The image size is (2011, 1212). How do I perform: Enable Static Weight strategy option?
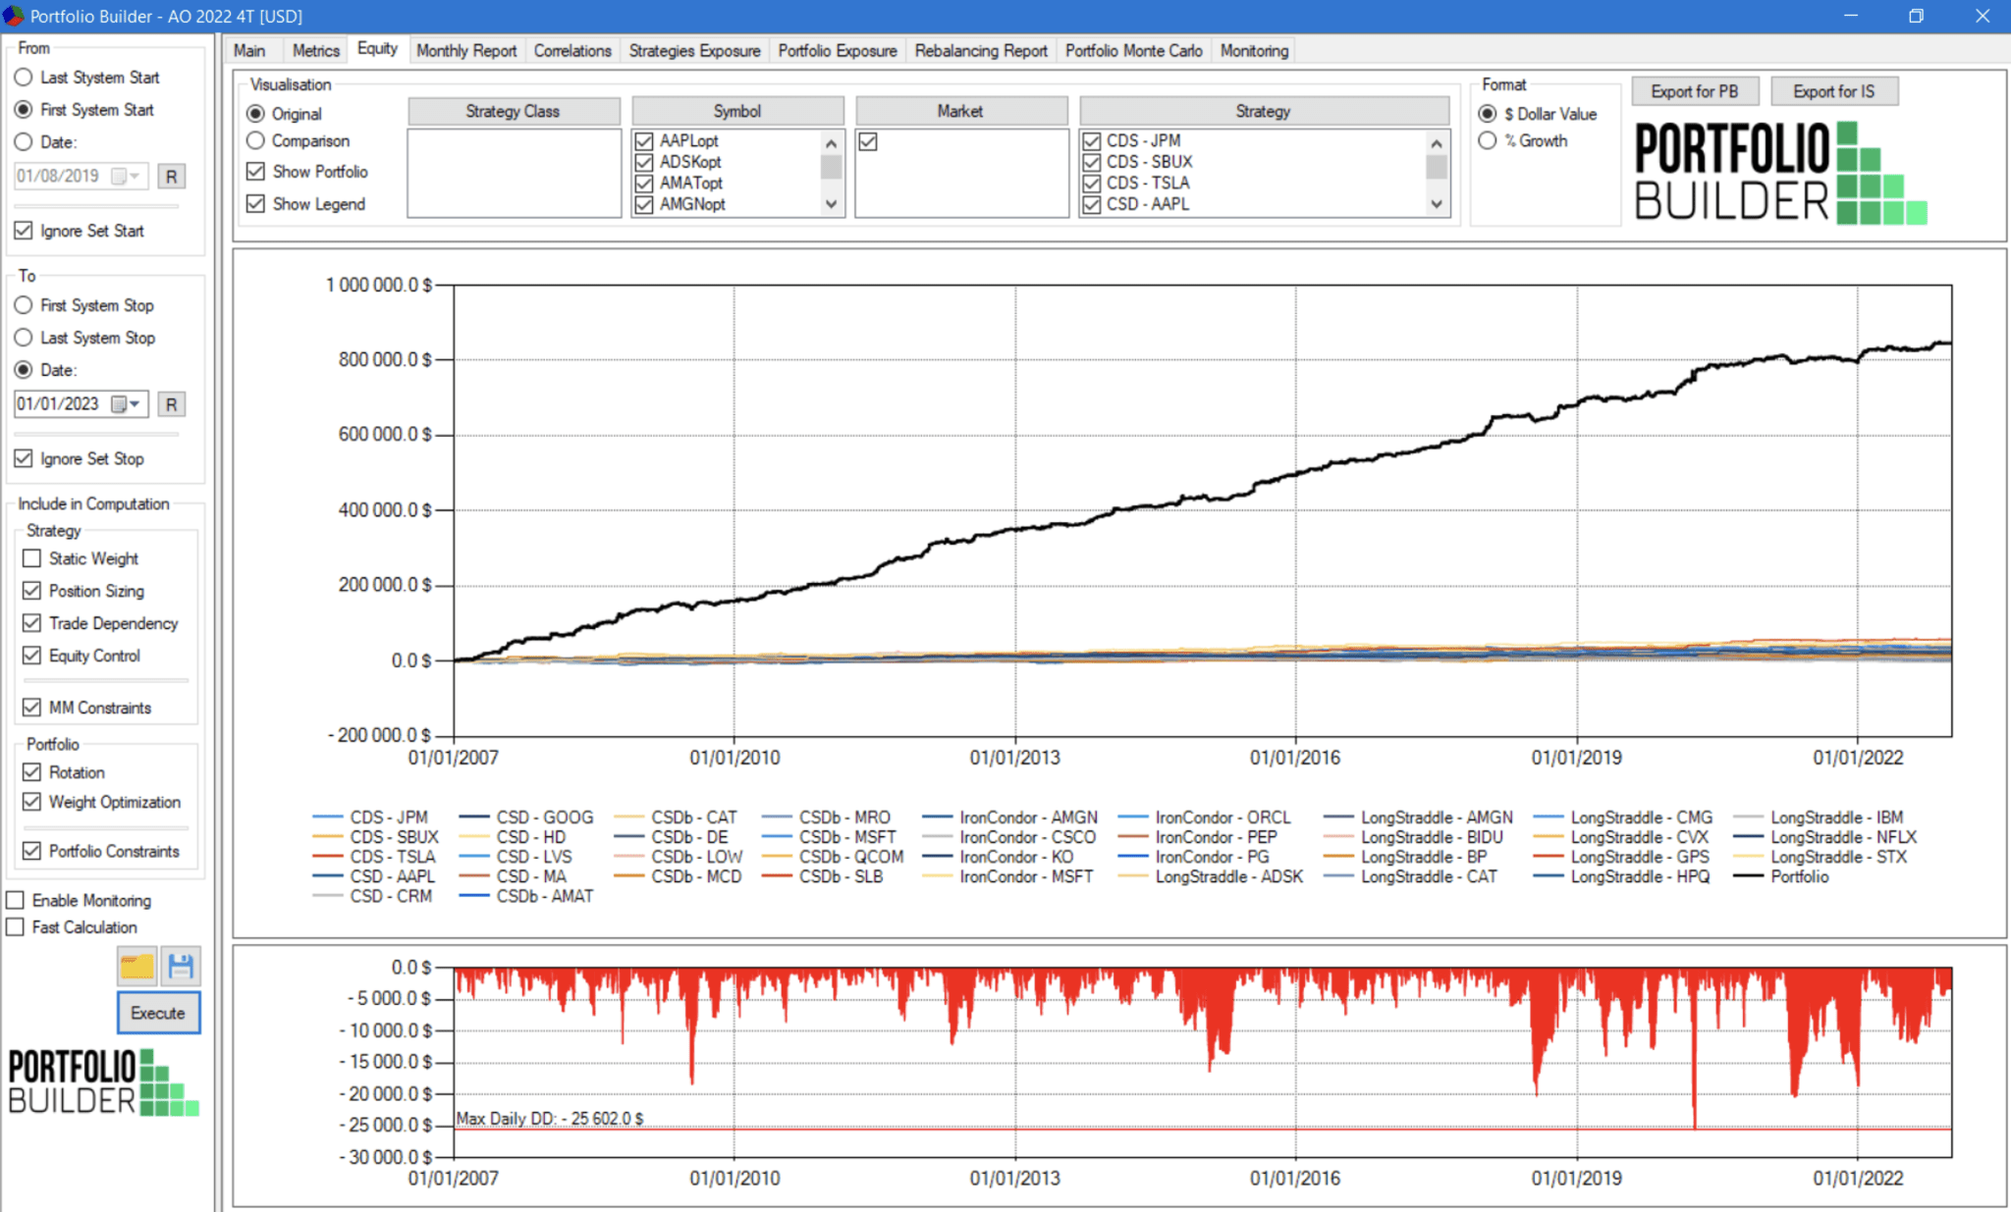pos(31,558)
